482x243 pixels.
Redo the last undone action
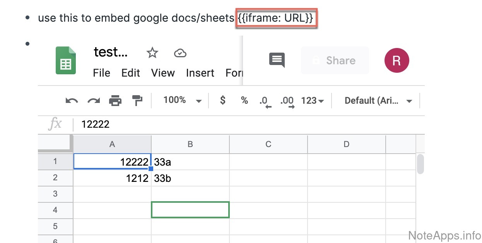point(94,101)
